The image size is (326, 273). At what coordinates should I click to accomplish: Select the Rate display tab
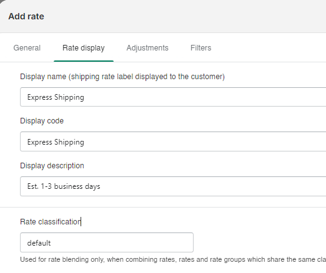click(84, 48)
